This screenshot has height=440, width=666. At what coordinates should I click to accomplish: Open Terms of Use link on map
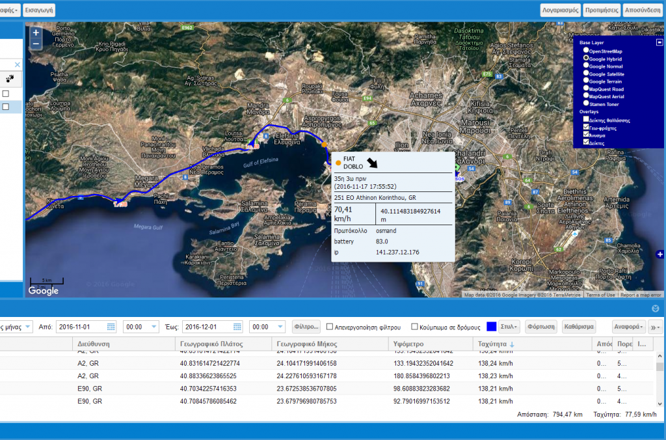point(600,295)
